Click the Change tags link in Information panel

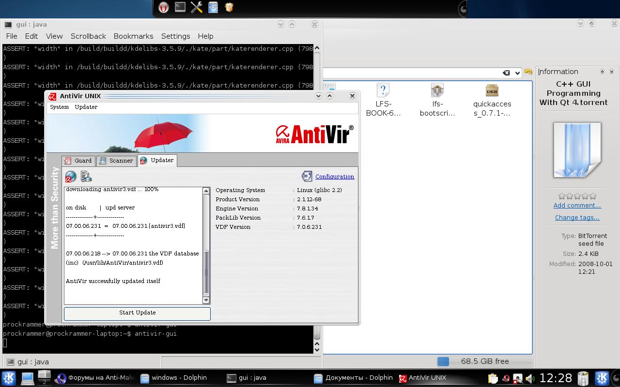tap(577, 218)
